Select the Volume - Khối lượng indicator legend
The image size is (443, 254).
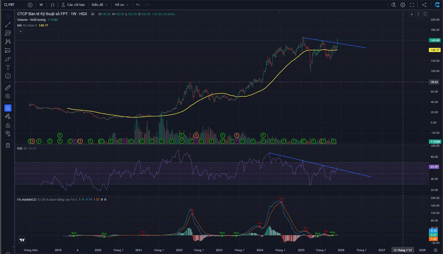(x=31, y=20)
